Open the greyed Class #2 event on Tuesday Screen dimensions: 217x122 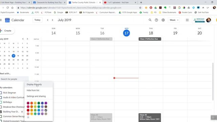[x=101, y=118]
